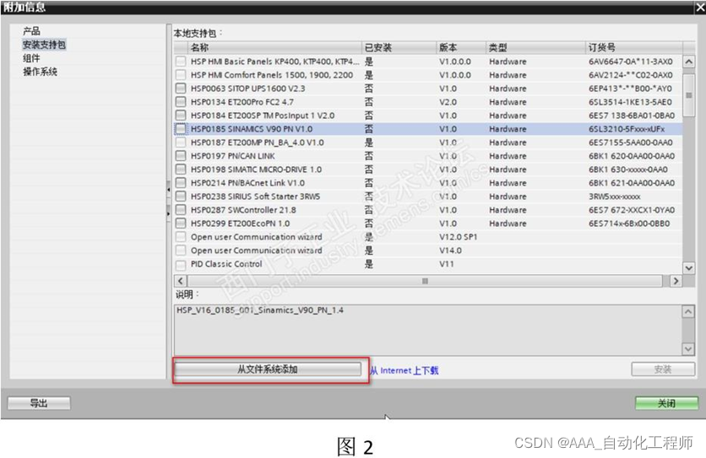Check the HSP0063 SITOP UPS1600 V2.3 box
The width and height of the screenshot is (706, 458).
181,89
